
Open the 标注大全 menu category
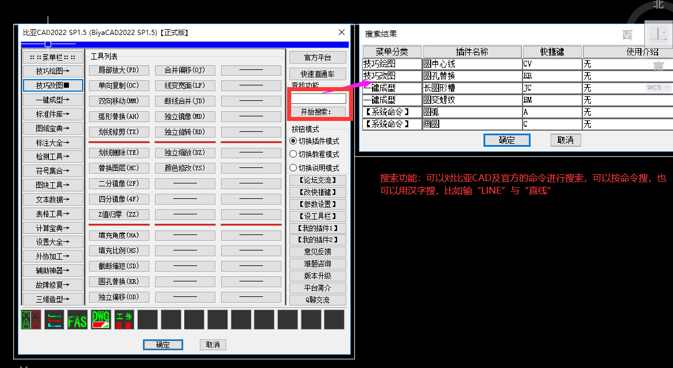[x=52, y=142]
